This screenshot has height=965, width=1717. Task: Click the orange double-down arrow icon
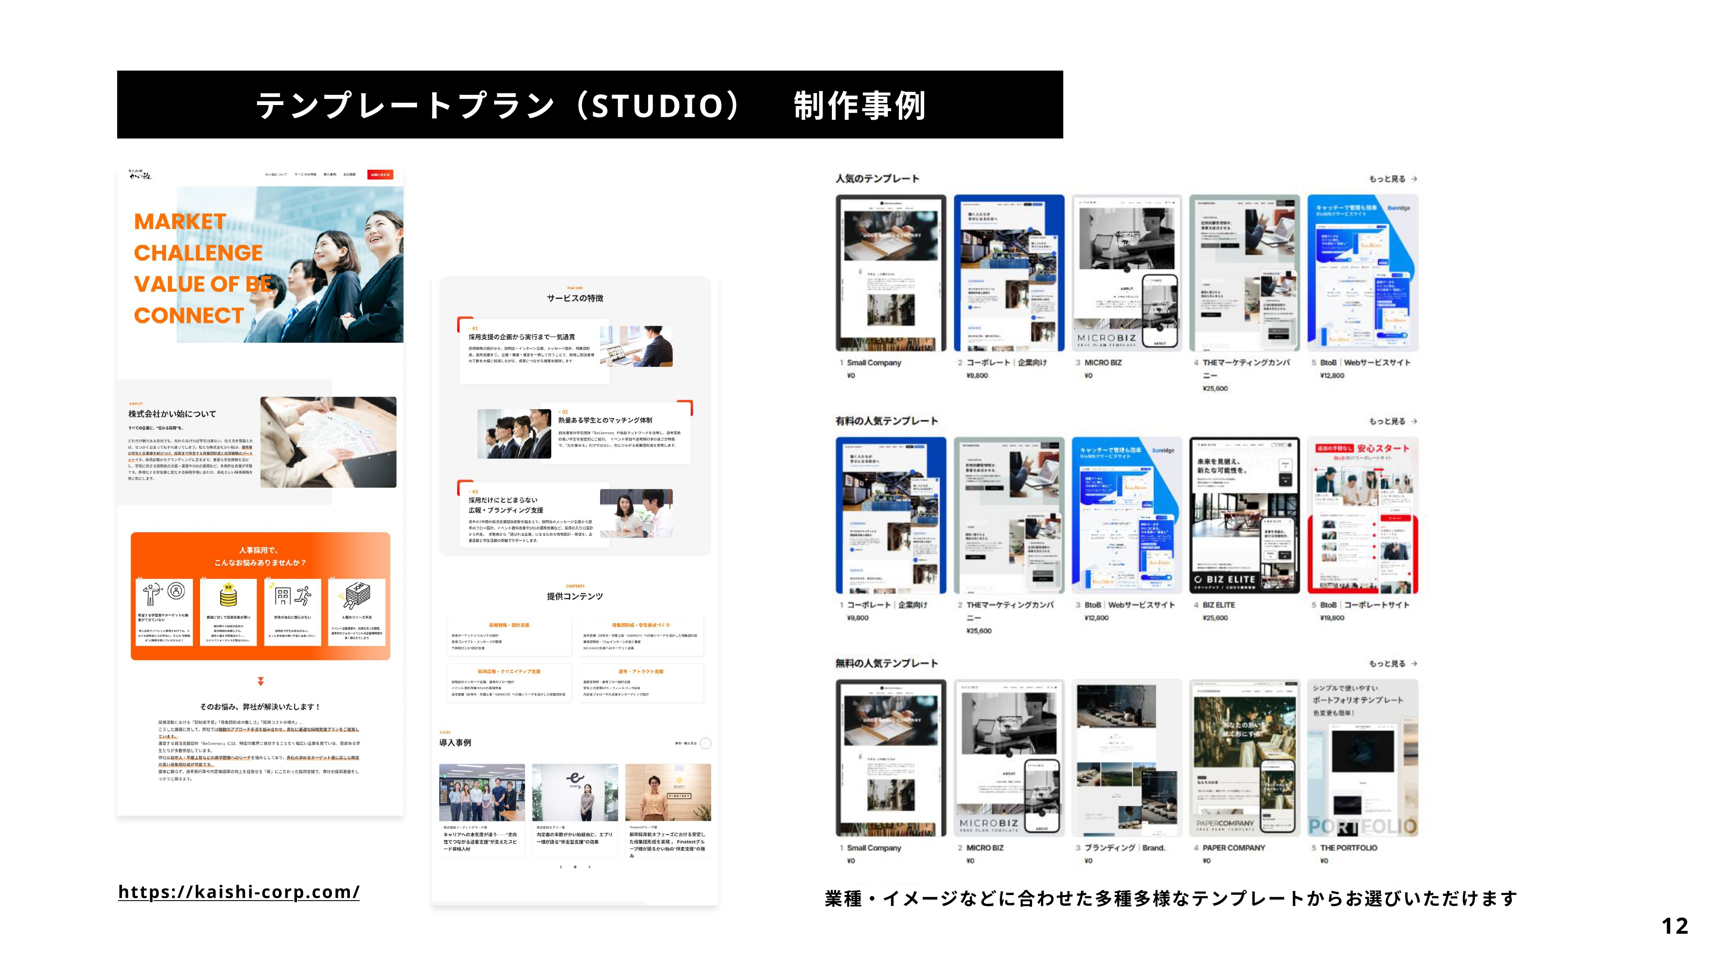[261, 682]
